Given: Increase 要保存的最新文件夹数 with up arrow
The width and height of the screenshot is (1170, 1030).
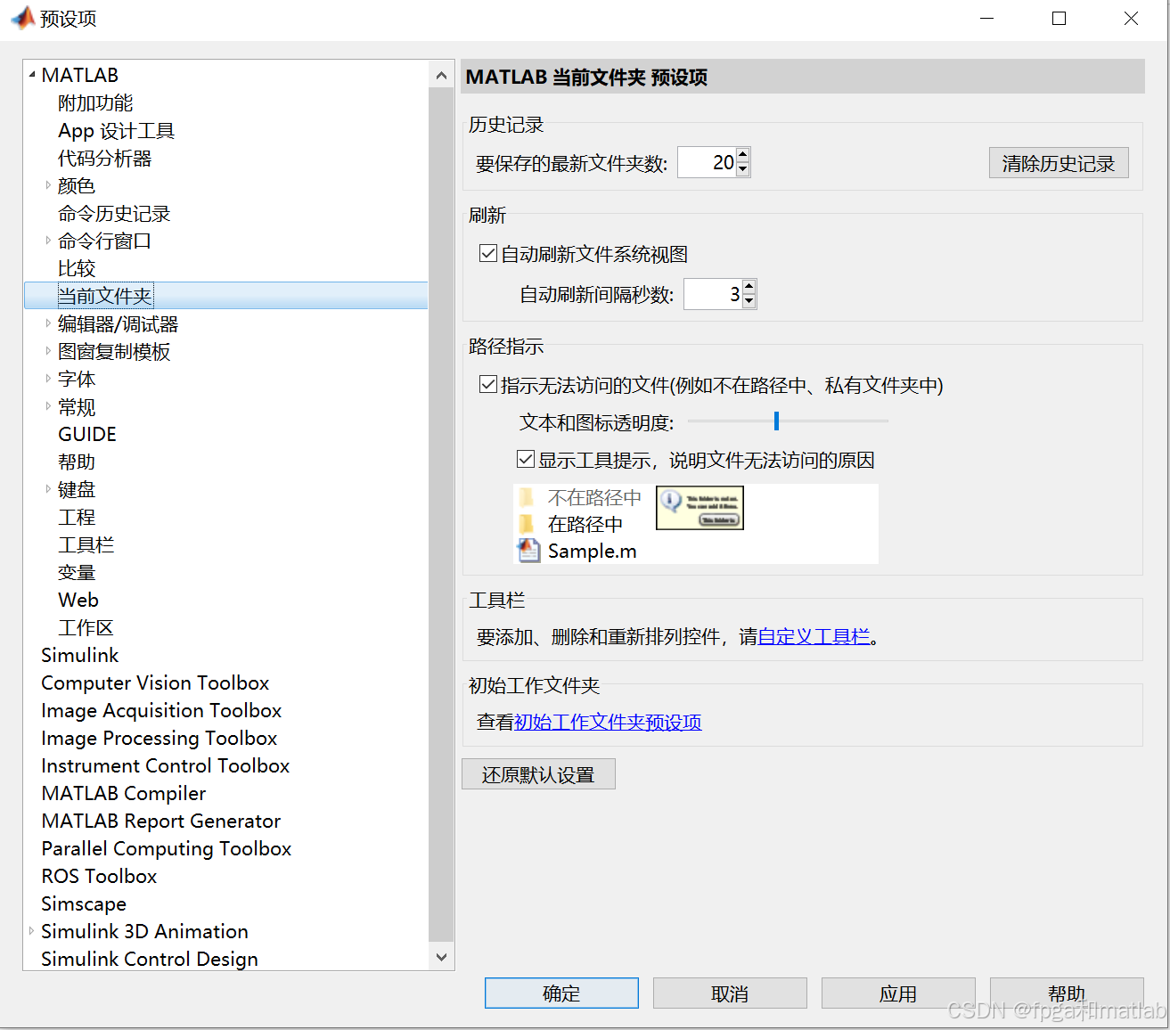Looking at the screenshot, I should 743,155.
